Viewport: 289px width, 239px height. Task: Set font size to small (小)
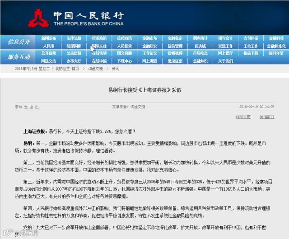37,107
